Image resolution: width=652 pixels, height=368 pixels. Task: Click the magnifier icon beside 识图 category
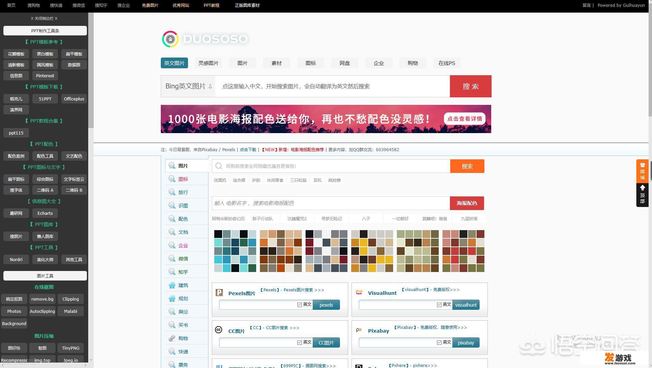tap(172, 205)
